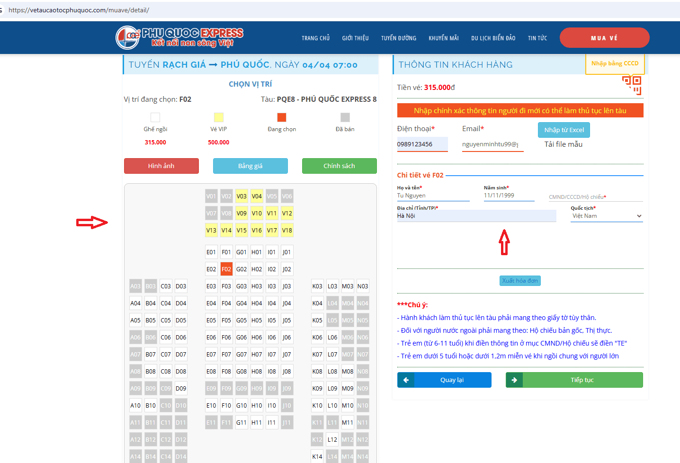Open the Tải file mẫu link

coord(563,144)
